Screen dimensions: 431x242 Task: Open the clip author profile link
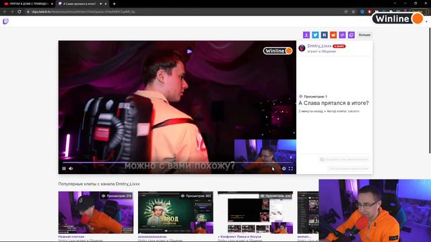pyautogui.click(x=354, y=111)
